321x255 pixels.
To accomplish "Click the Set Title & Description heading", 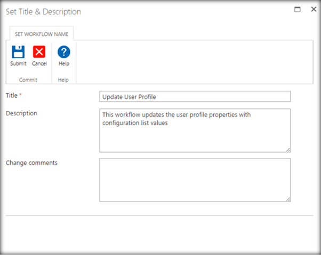I will pyautogui.click(x=43, y=12).
